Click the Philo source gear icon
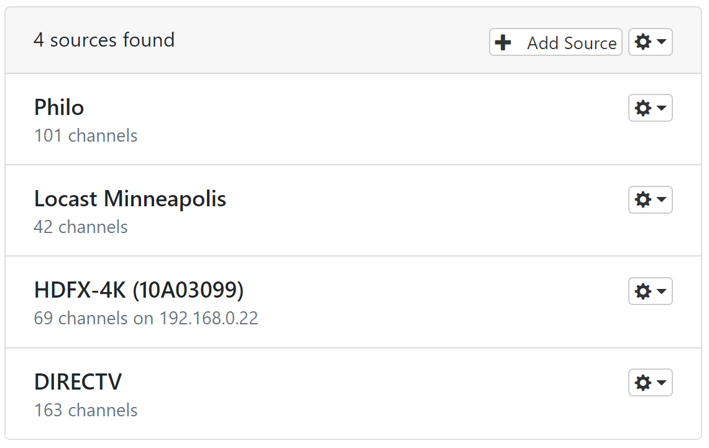The width and height of the screenshot is (709, 448). pos(643,108)
